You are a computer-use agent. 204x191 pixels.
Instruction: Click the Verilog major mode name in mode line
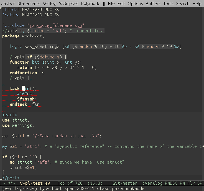pos(154,183)
